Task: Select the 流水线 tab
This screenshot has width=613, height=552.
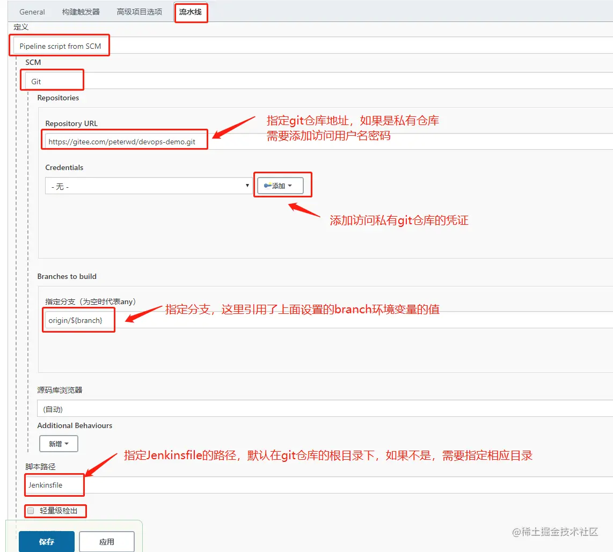Action: 191,12
